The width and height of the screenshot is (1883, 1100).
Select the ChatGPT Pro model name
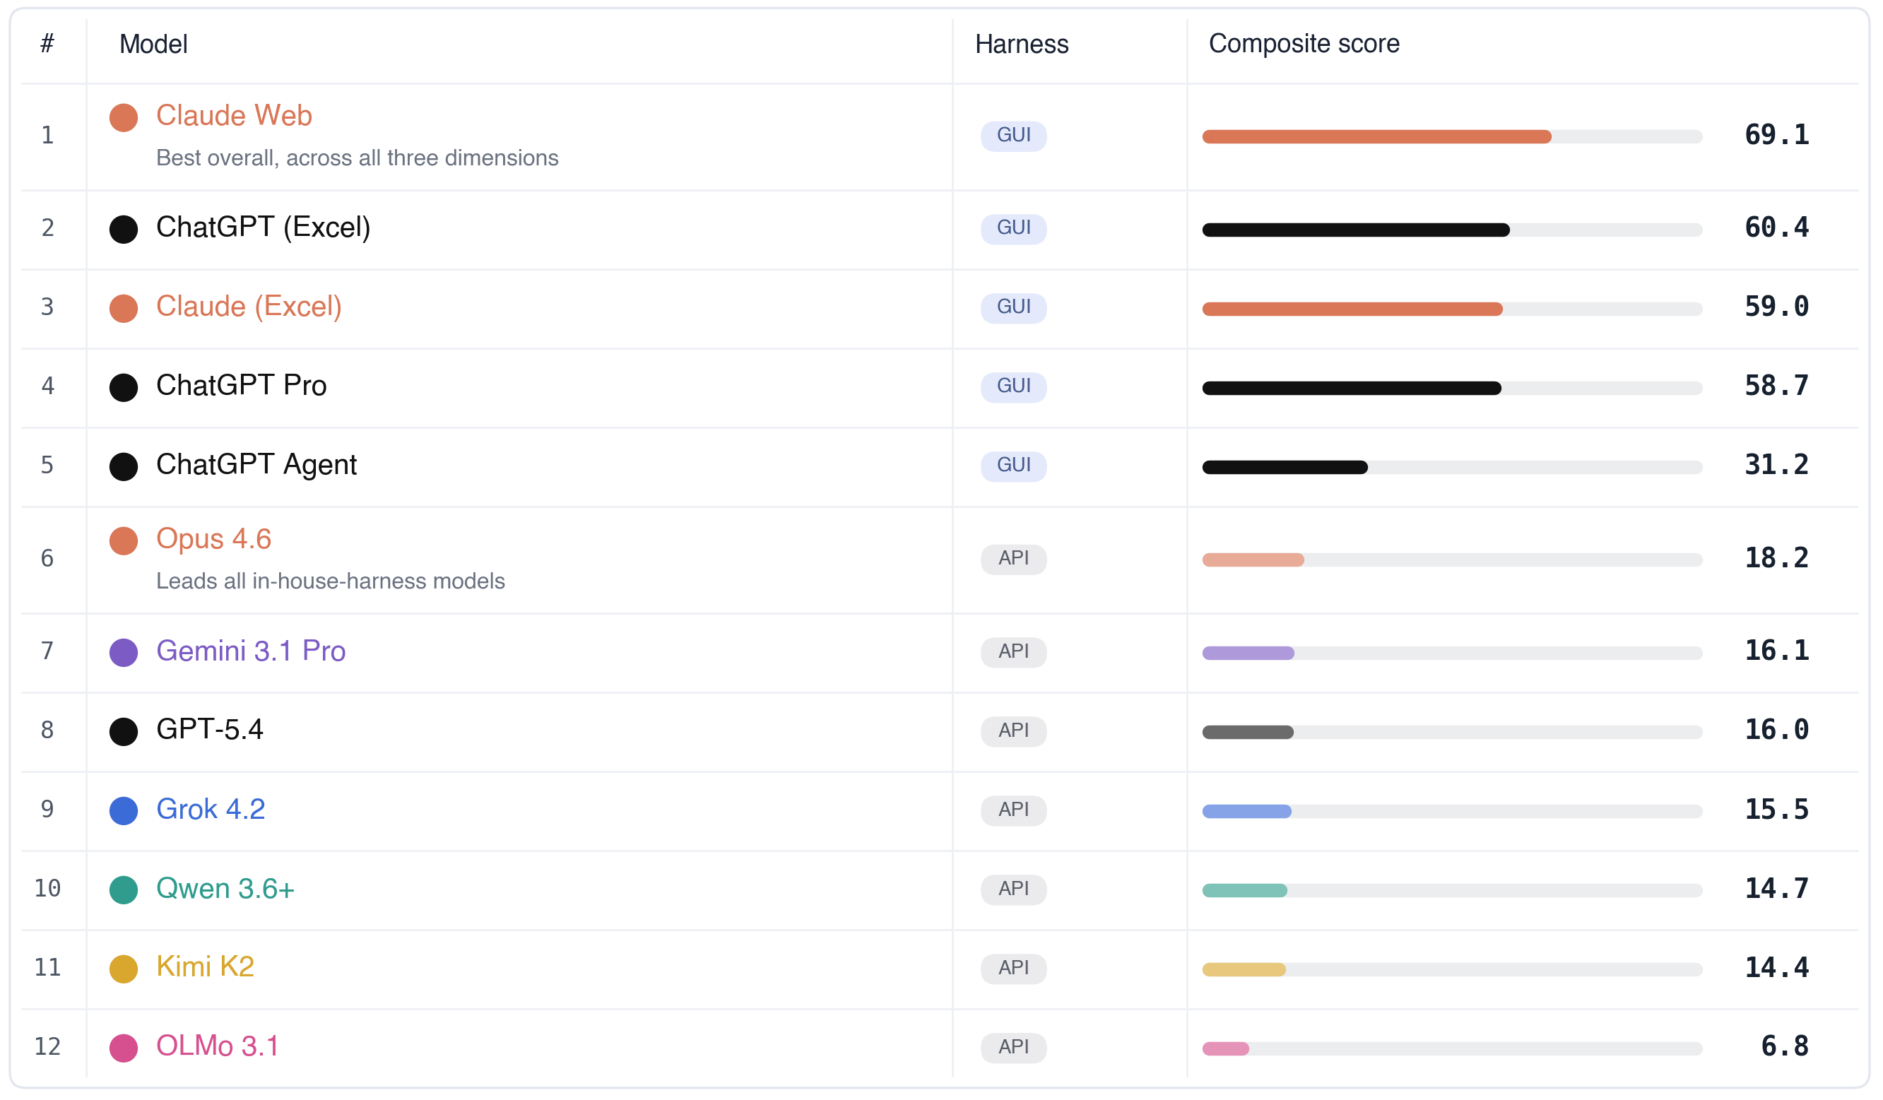click(x=242, y=386)
